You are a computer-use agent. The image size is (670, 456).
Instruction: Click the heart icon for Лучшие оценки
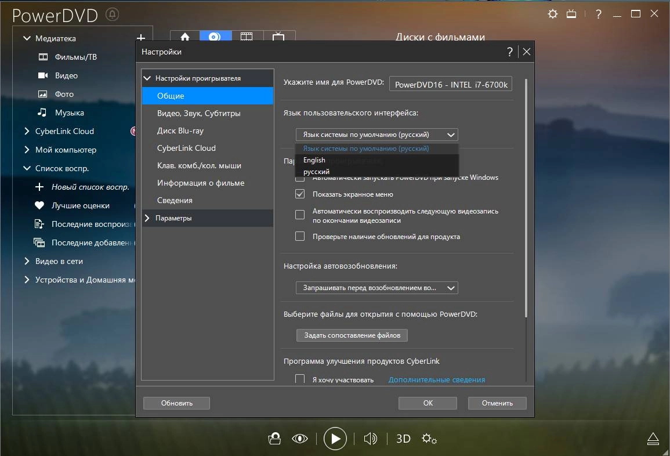pos(39,205)
